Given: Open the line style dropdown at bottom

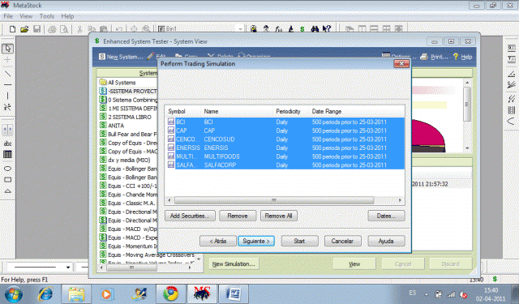Looking at the screenshot, I should 68,267.
